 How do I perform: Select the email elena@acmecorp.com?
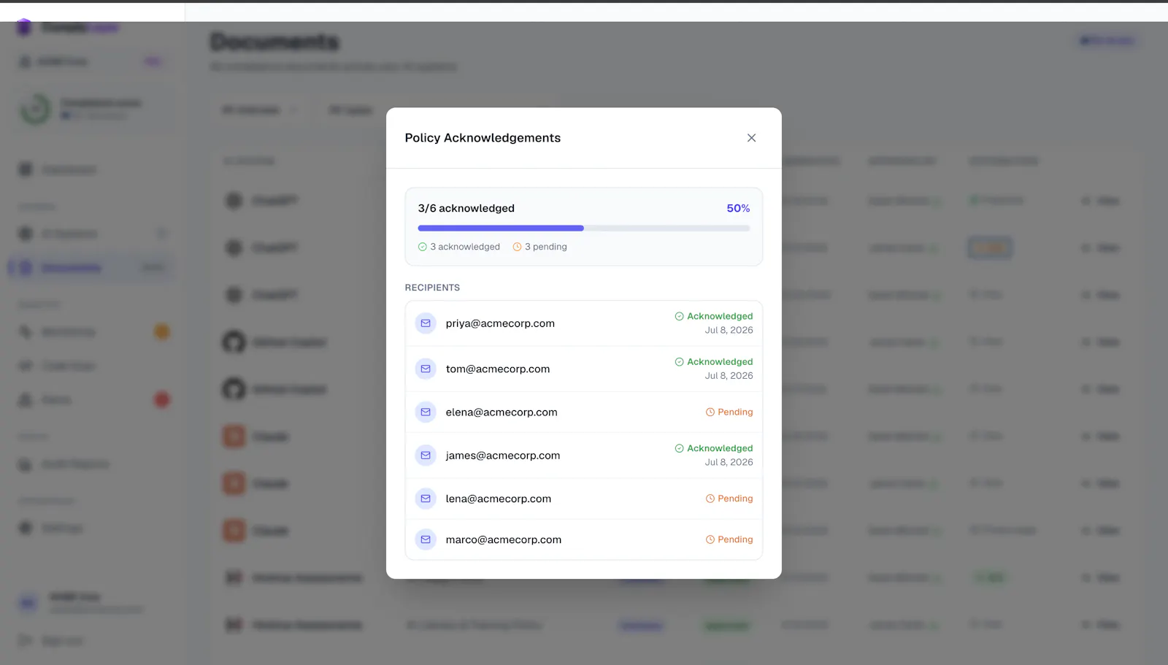[x=502, y=412]
